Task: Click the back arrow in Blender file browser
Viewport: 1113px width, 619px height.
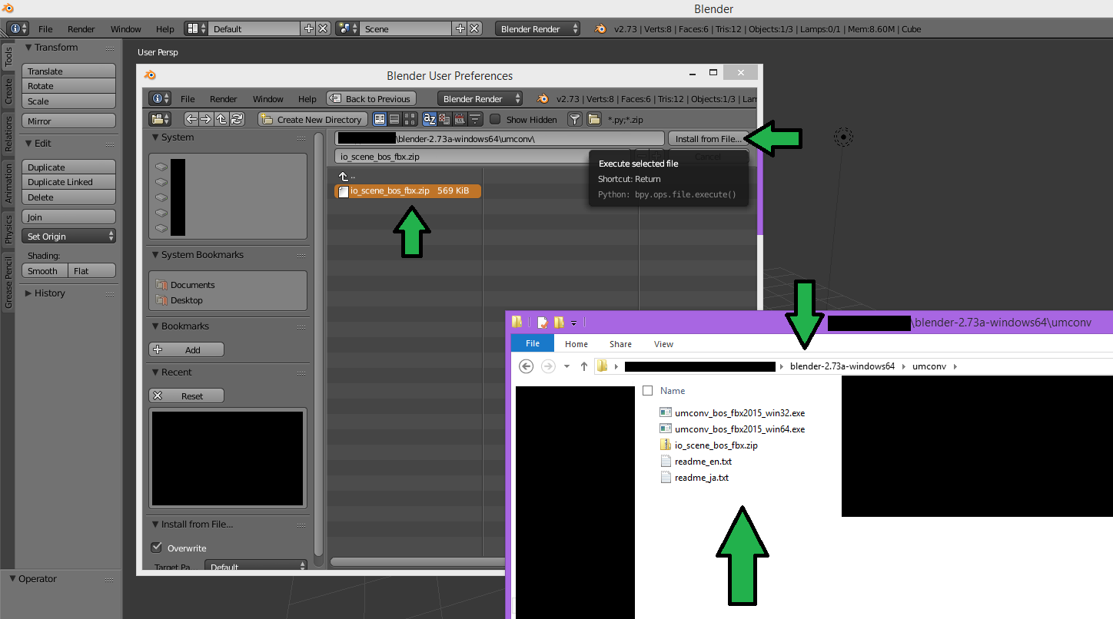Action: (x=191, y=119)
